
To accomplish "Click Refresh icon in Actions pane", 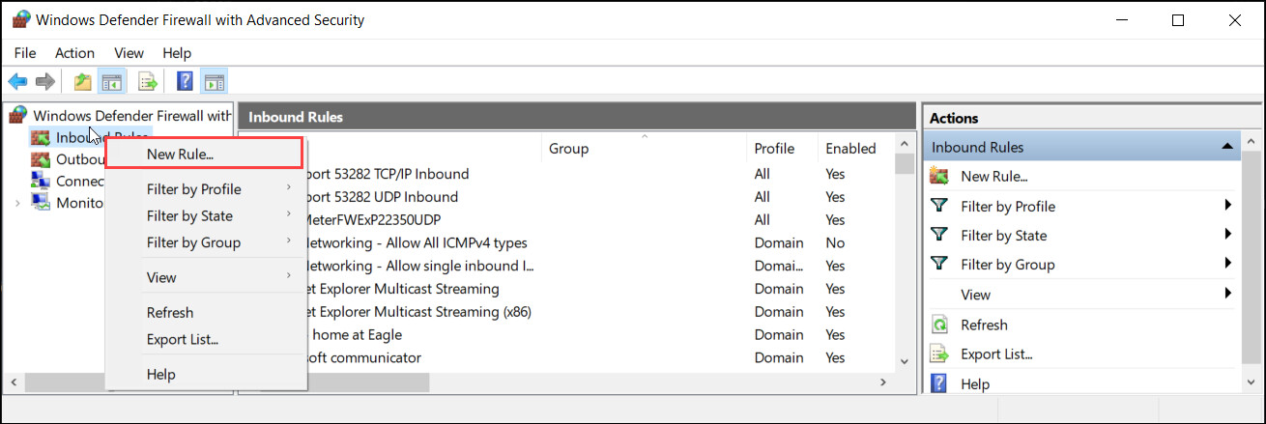I will point(938,325).
